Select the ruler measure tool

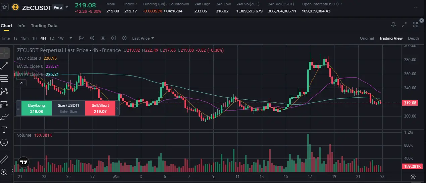(x=4, y=159)
